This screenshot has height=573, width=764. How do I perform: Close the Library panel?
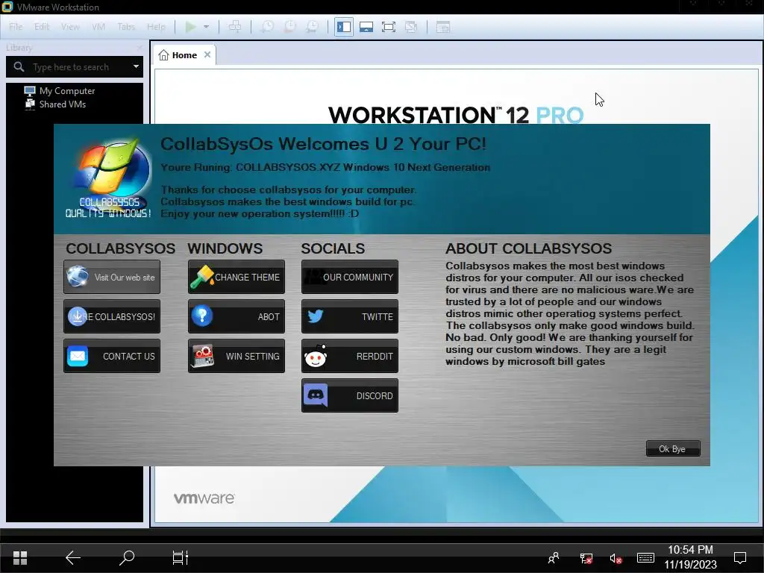[140, 48]
